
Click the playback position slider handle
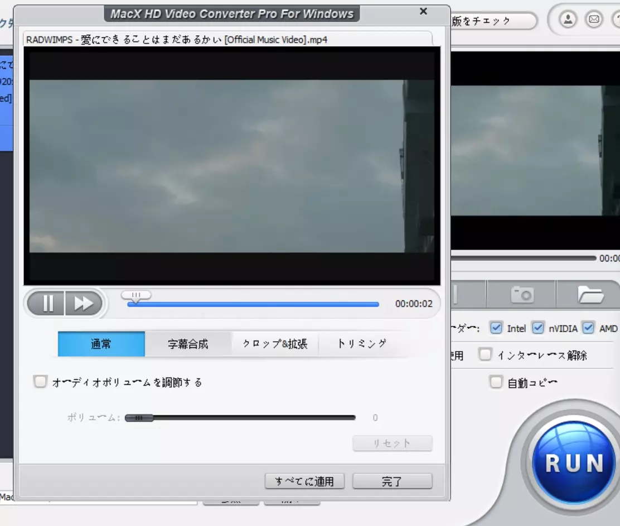coord(136,296)
